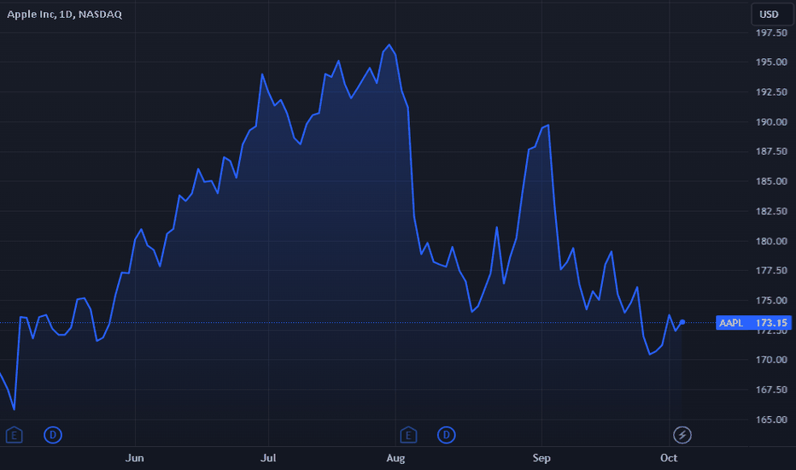796x470 pixels.
Task: Click the AAPL 173.15 price label
Action: (753, 323)
